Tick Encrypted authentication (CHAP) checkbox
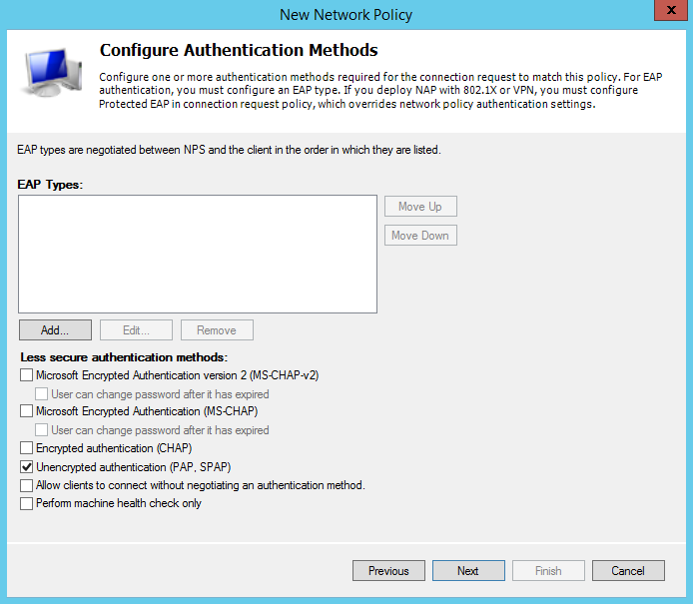Screen dimensions: 693x604 click(26, 448)
